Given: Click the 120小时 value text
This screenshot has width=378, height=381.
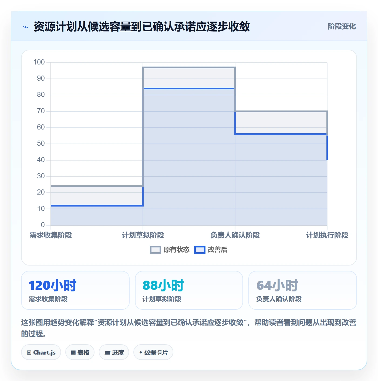Looking at the screenshot, I should click(x=53, y=285).
